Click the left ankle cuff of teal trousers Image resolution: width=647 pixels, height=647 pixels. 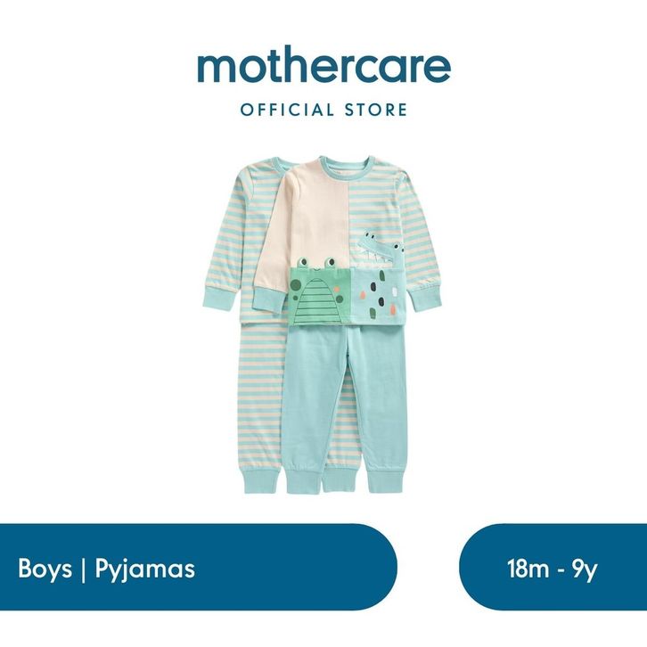pyautogui.click(x=305, y=477)
